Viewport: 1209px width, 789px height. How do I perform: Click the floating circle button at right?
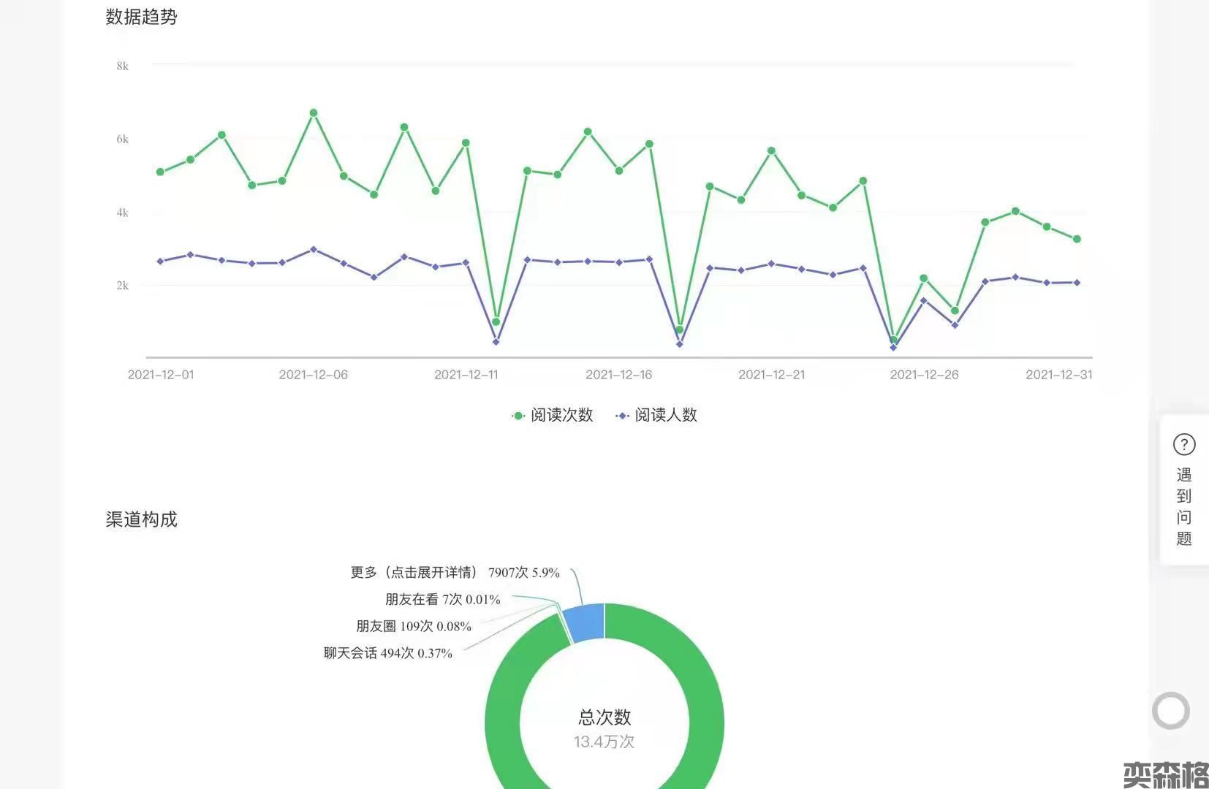[1170, 710]
